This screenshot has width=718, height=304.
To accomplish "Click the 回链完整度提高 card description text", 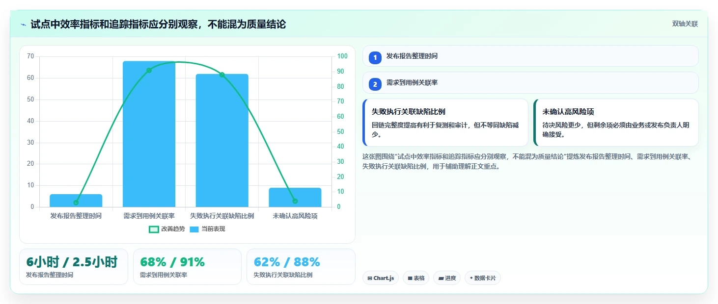I will tap(445, 129).
